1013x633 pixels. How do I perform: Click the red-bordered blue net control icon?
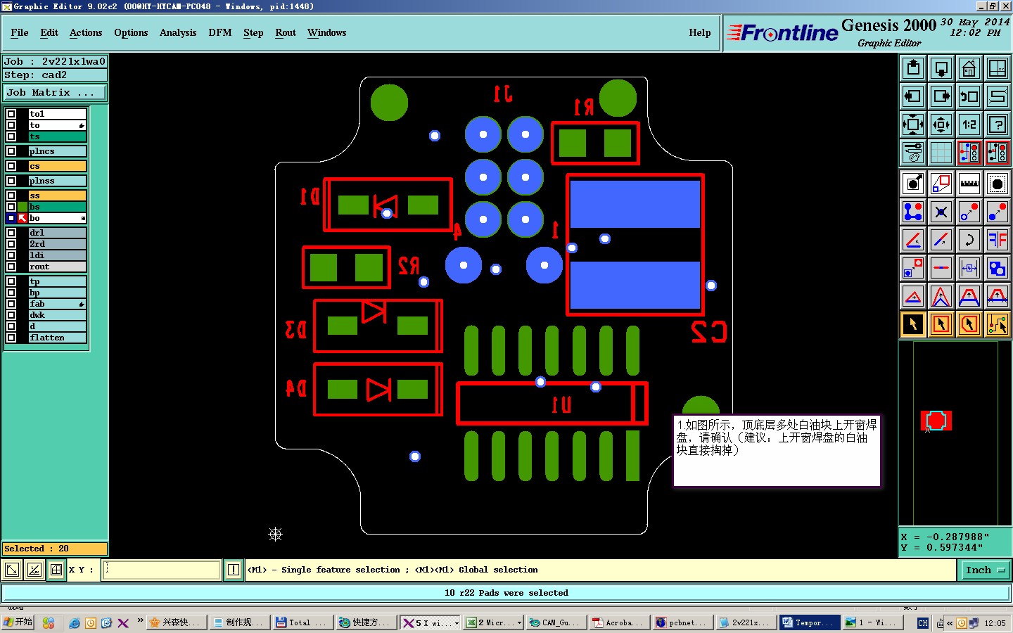click(969, 153)
